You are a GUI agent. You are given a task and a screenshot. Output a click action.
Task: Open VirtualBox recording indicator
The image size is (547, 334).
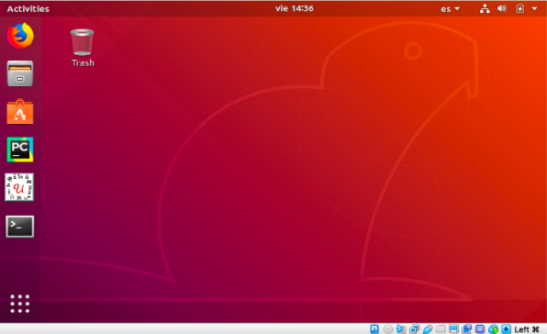(x=467, y=328)
